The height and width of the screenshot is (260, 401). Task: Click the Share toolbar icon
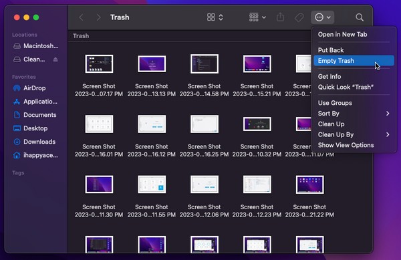tap(280, 17)
